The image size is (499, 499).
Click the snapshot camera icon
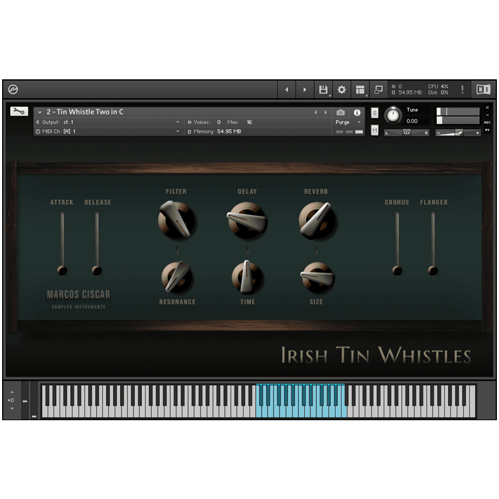(x=340, y=112)
